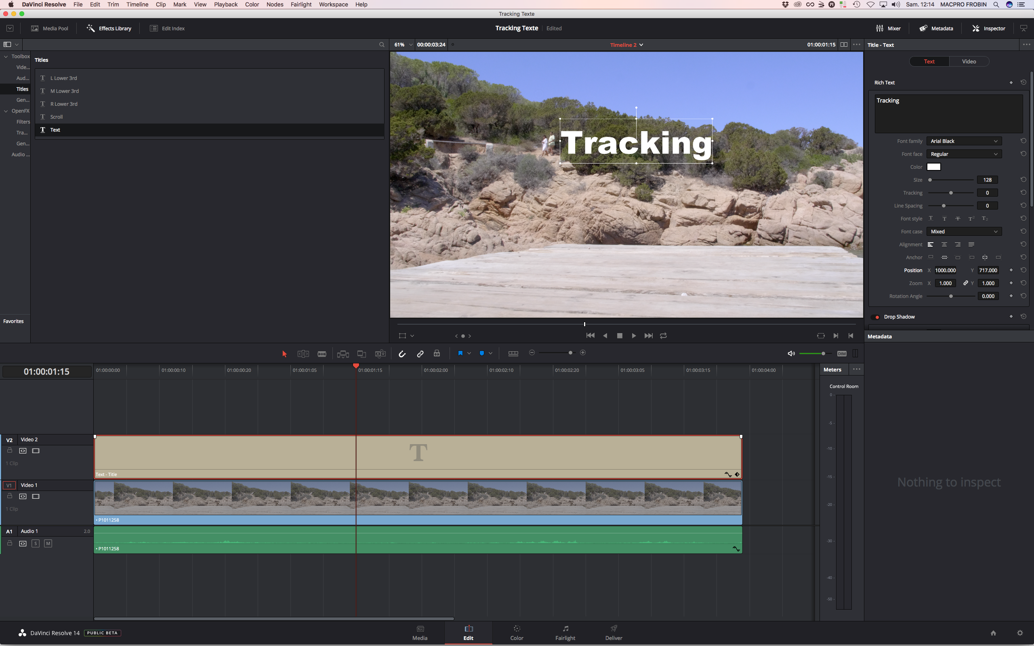Open the Font case Mixed dropdown
The width and height of the screenshot is (1034, 646).
964,231
